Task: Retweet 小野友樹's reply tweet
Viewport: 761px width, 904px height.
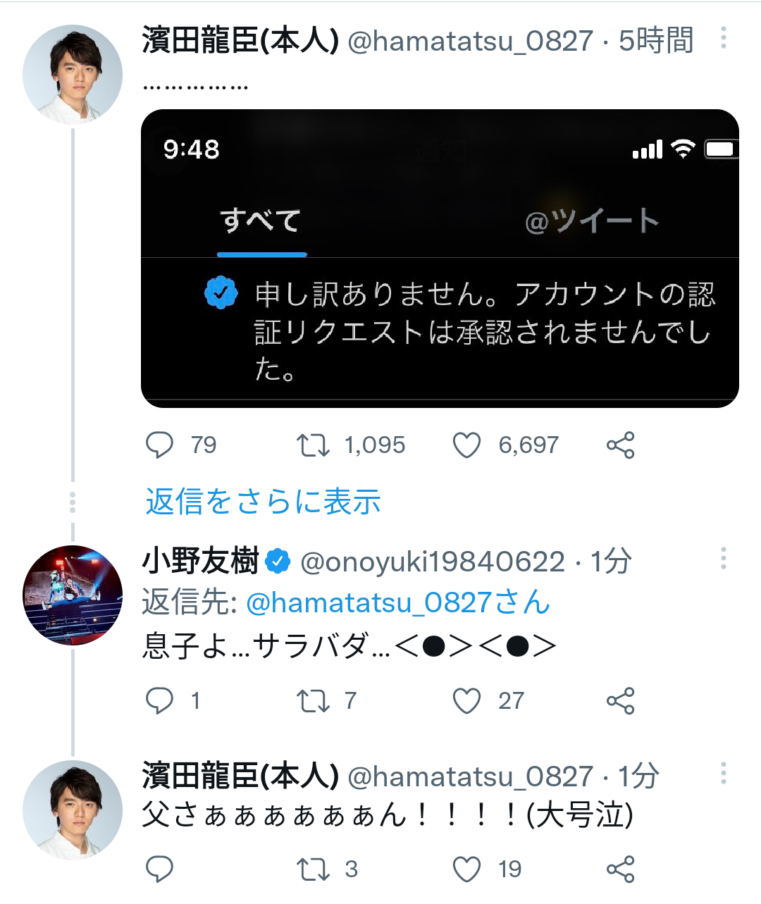Action: tap(313, 701)
